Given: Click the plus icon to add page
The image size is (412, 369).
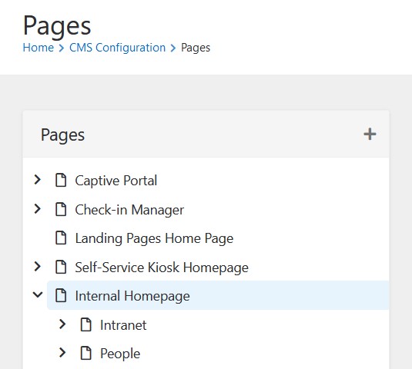Looking at the screenshot, I should tap(370, 135).
